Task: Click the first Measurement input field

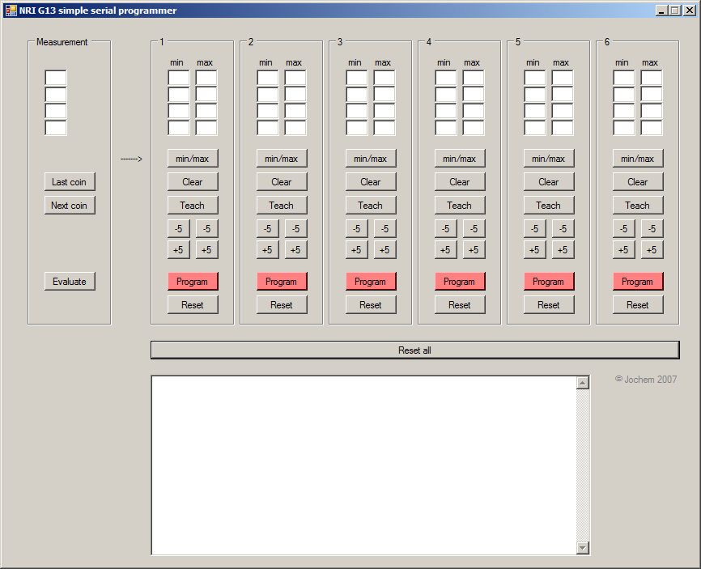Action: 56,78
